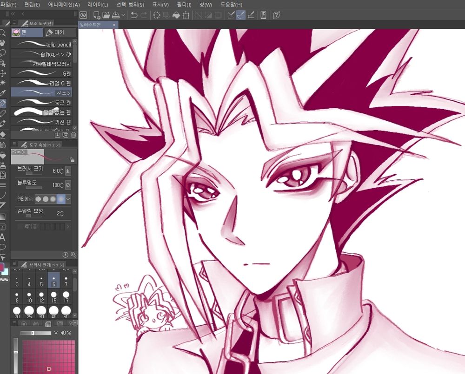Select the Eyedropper tool
Image resolution: width=465 pixels, height=374 pixels.
tap(2, 93)
